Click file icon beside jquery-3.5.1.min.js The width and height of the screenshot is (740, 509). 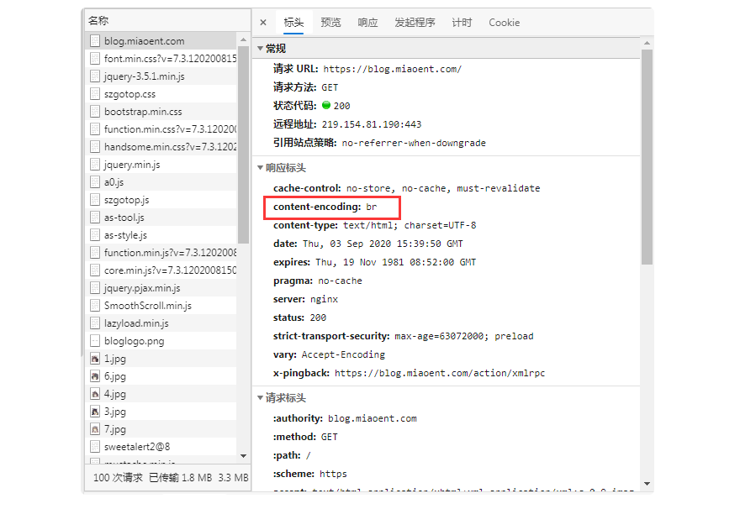(x=95, y=76)
